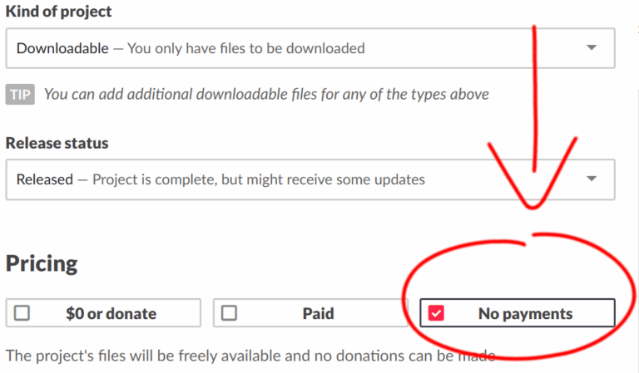
Task: Open the Kind of project dropdown arrow
Action: tap(592, 48)
